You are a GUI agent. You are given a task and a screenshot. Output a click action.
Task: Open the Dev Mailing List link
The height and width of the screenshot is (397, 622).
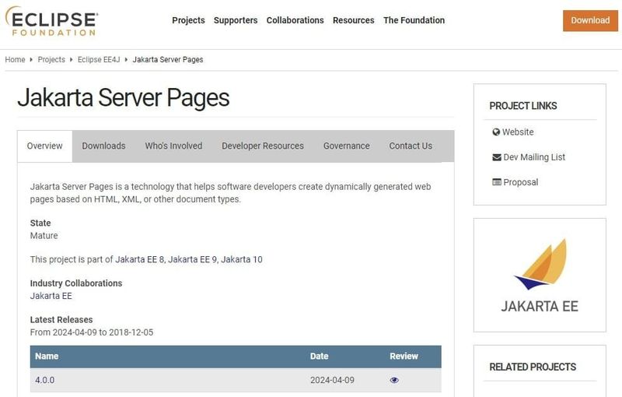tap(534, 157)
